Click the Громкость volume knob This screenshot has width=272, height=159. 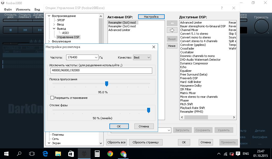click(261, 26)
